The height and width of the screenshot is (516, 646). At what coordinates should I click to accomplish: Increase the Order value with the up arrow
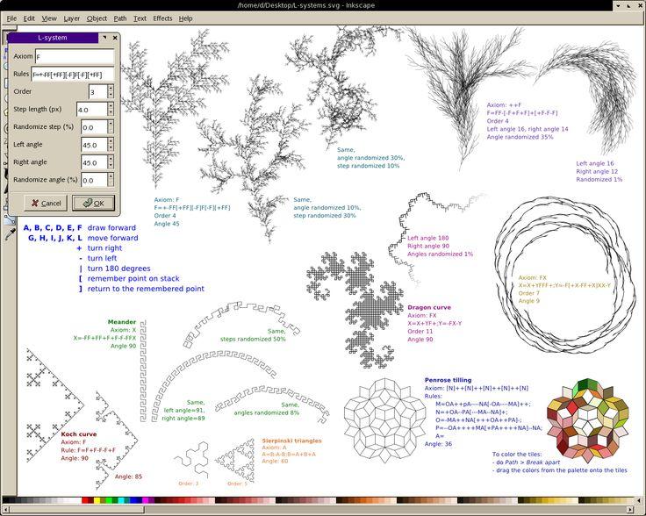point(110,88)
